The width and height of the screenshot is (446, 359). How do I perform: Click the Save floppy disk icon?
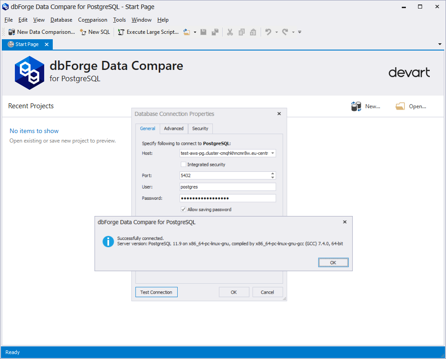(x=203, y=32)
